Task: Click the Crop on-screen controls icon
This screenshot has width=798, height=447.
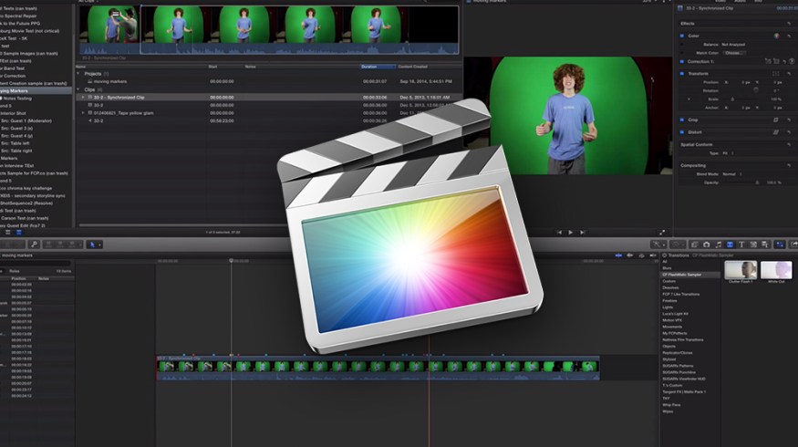Action: point(776,120)
